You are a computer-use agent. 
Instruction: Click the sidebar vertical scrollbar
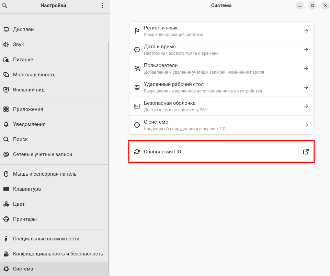[109, 154]
